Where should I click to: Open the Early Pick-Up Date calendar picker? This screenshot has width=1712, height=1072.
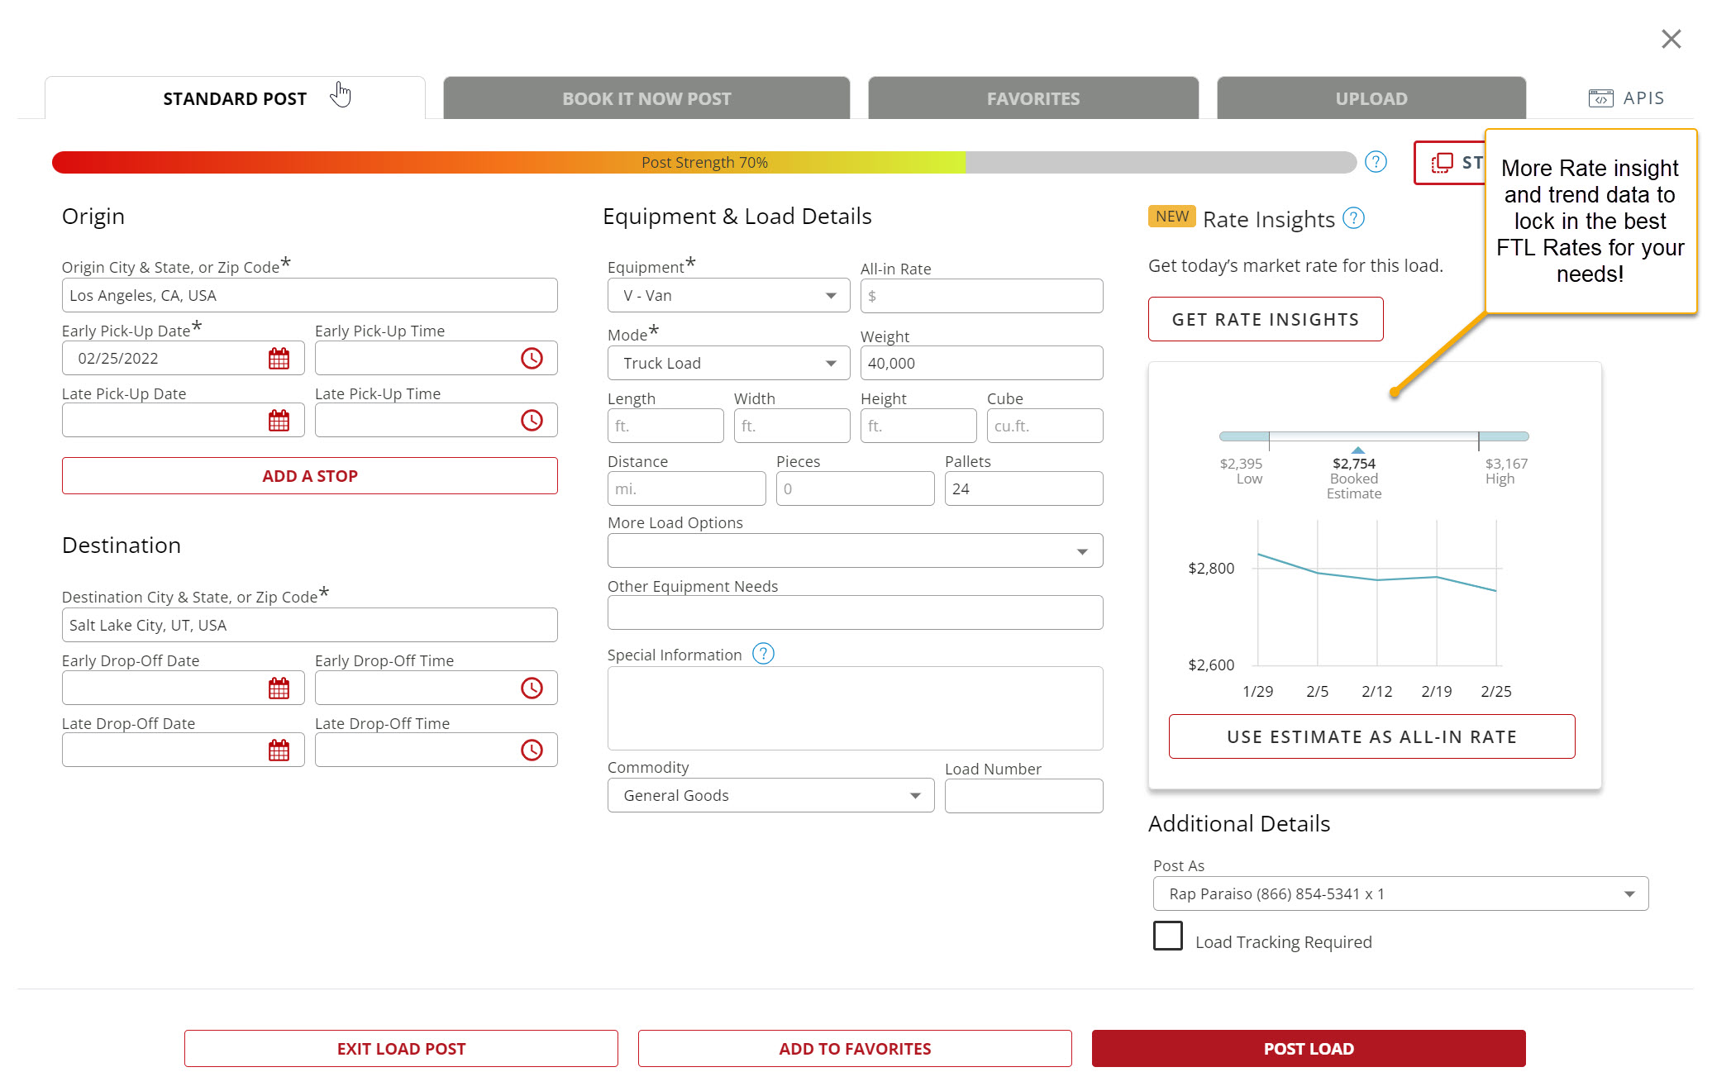click(279, 358)
